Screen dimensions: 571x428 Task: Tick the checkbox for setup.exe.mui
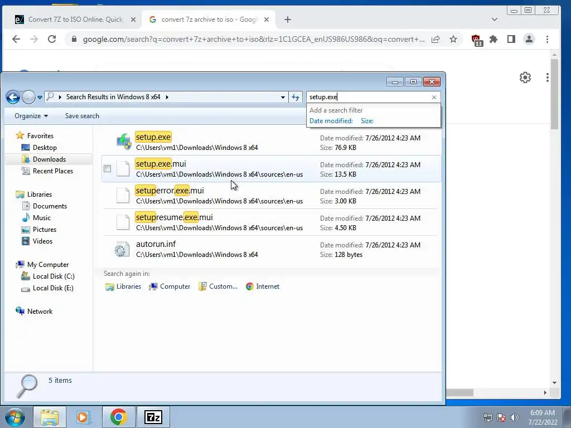point(107,168)
